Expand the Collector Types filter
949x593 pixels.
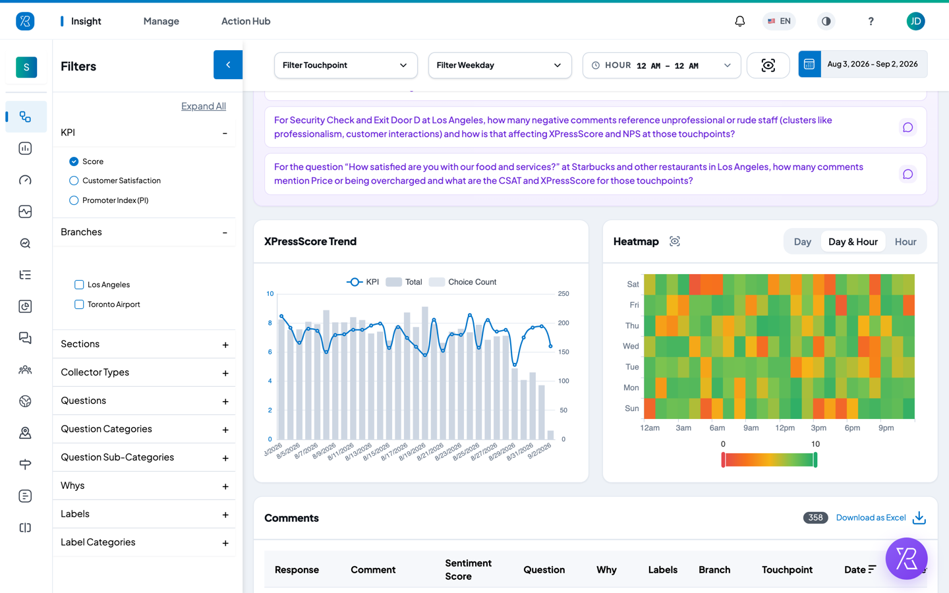tap(225, 373)
